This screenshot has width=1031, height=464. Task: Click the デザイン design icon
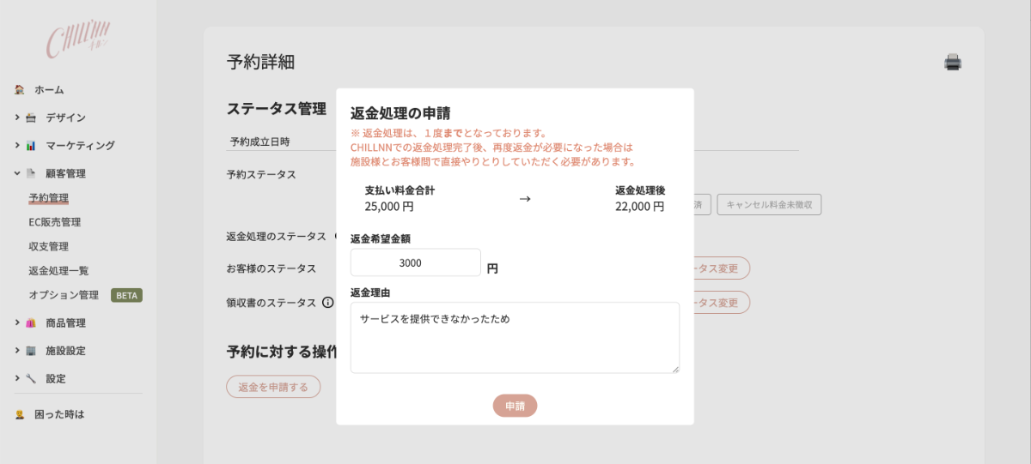coord(31,118)
